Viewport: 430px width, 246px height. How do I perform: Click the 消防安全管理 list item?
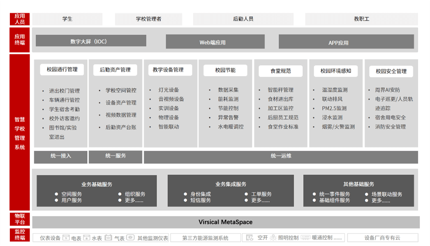click(x=391, y=127)
